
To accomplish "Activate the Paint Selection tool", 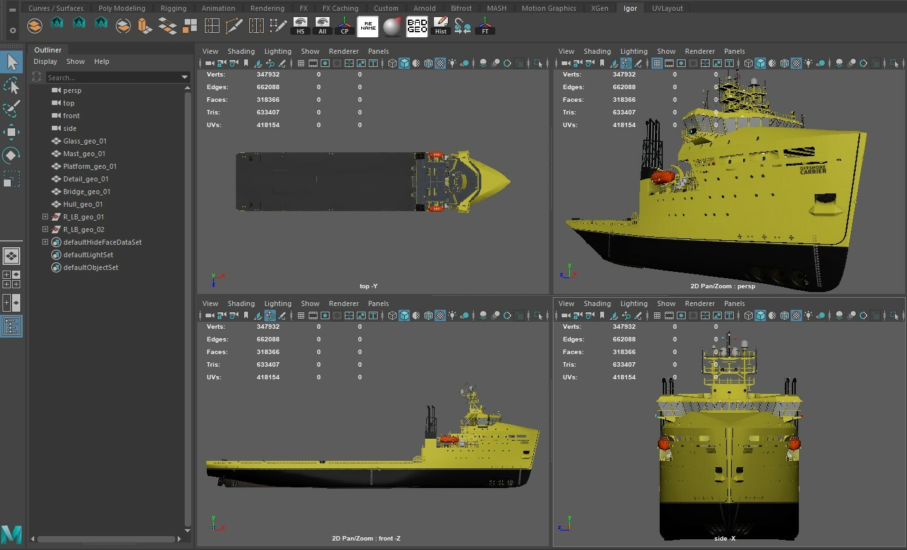I will 11,109.
